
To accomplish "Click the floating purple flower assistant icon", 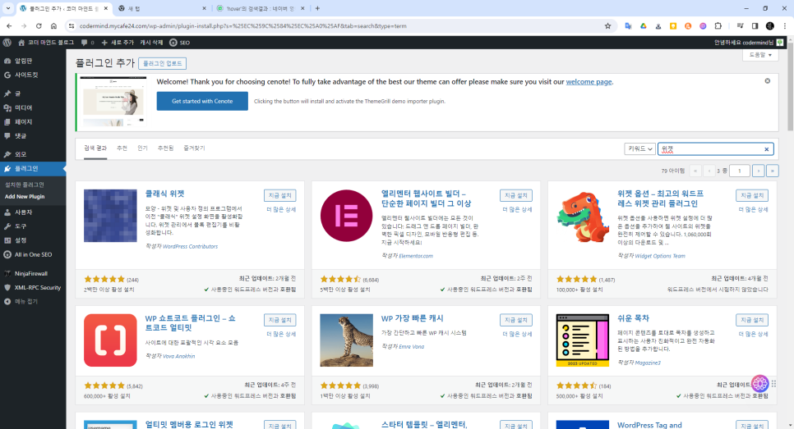I will point(759,384).
